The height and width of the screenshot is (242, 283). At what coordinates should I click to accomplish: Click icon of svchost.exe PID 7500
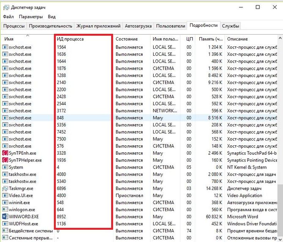(5, 139)
